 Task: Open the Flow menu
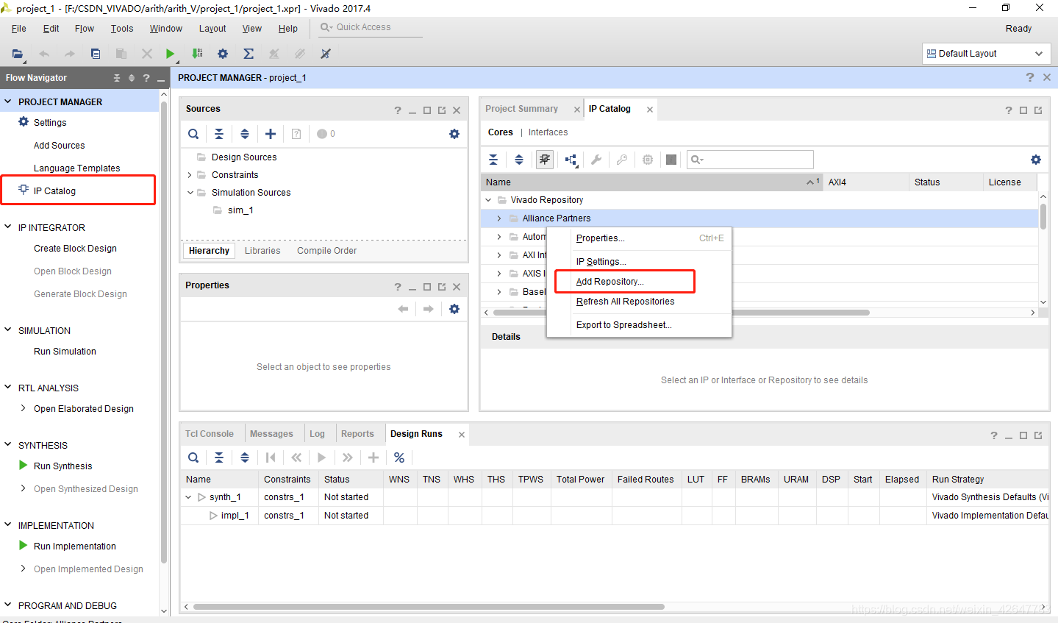click(85, 29)
